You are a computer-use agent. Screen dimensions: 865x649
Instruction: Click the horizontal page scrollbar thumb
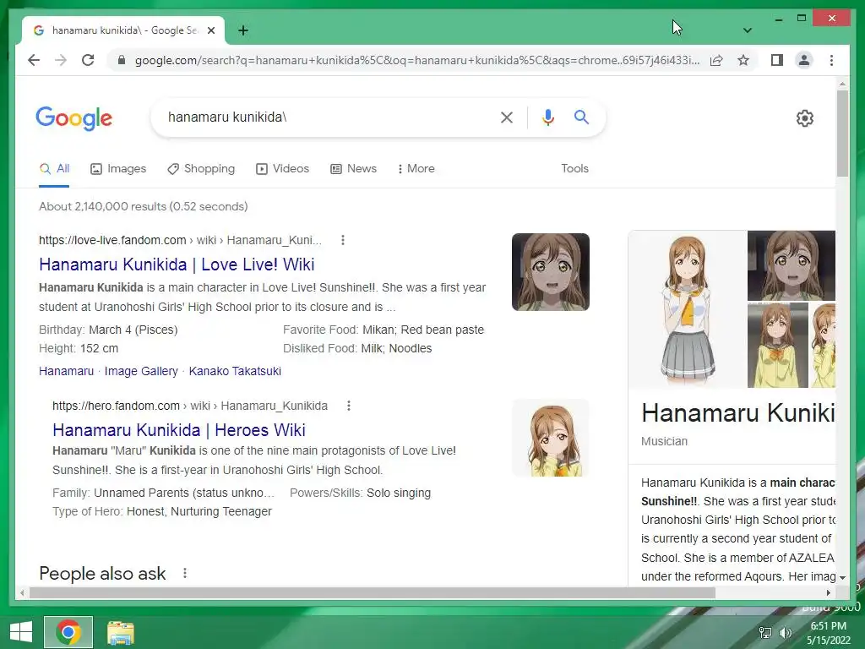tap(373, 592)
